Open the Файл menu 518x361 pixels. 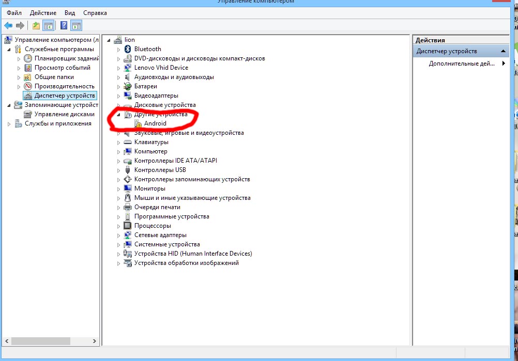14,13
